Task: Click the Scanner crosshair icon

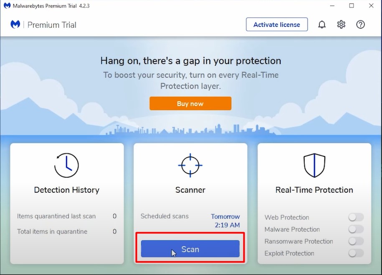Action: pos(190,165)
